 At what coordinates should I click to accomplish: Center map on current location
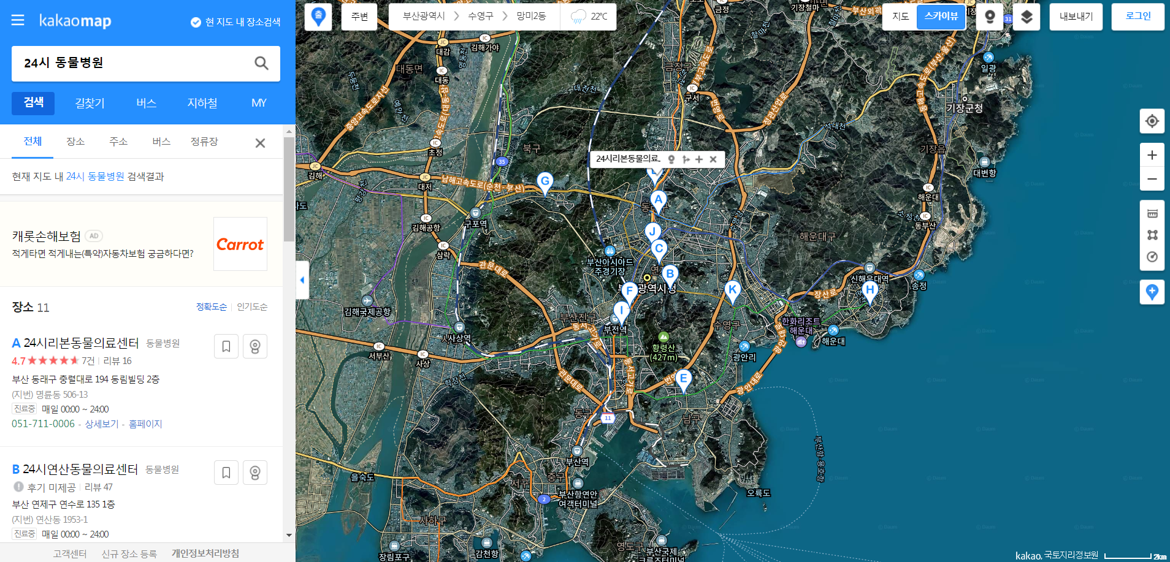point(1152,121)
